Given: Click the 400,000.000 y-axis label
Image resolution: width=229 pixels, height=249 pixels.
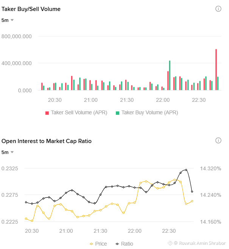Looking at the screenshot, I should tap(17, 63).
